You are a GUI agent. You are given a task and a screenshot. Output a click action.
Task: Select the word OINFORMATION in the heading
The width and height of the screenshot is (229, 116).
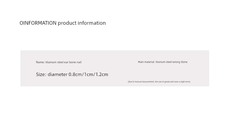tap(38, 23)
